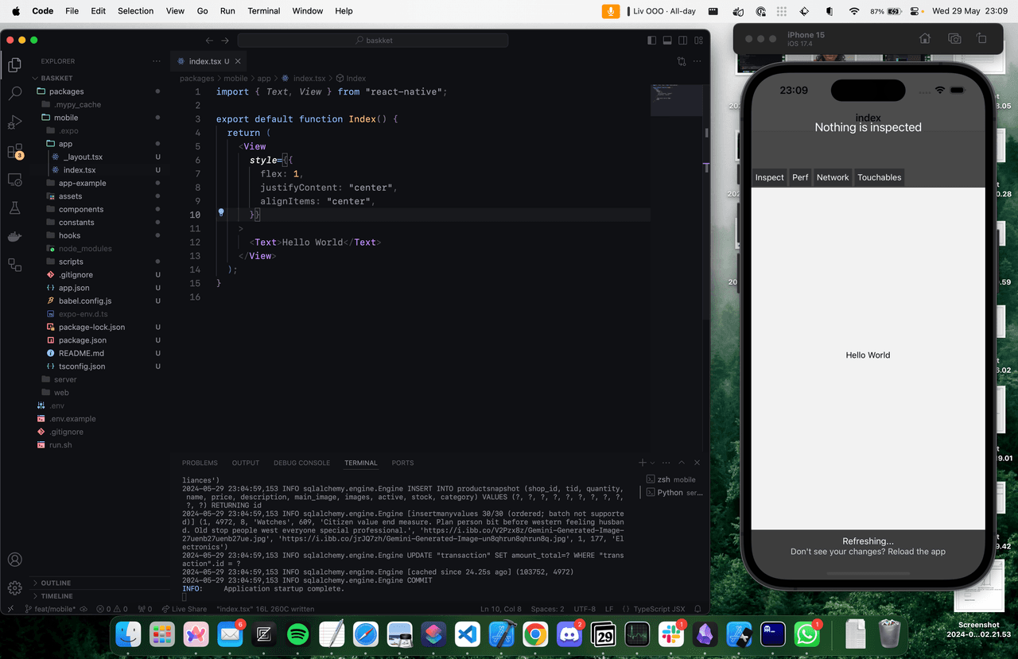This screenshot has height=659, width=1018.
Task: Take a simulator screenshot with camera icon
Action: pyautogui.click(x=954, y=39)
